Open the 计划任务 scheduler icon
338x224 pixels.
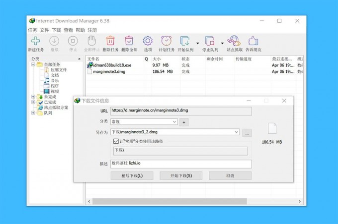tap(166, 42)
